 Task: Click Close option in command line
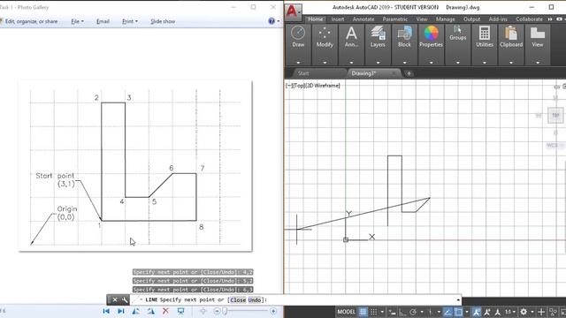pos(238,299)
